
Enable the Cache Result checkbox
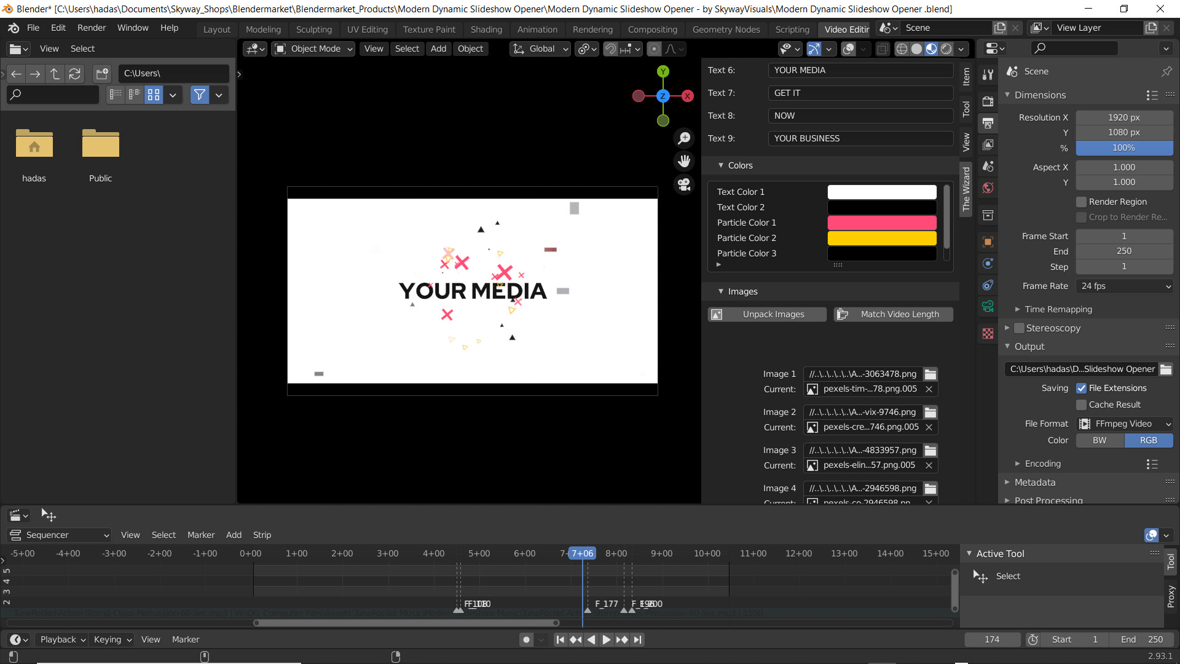click(x=1082, y=405)
